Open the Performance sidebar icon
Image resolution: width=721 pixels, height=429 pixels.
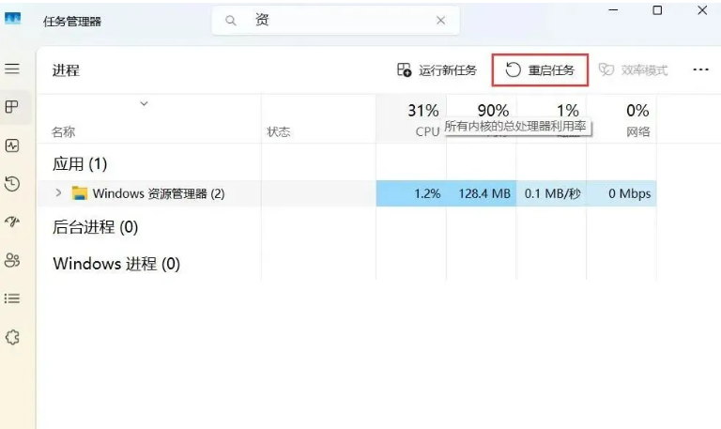12,146
